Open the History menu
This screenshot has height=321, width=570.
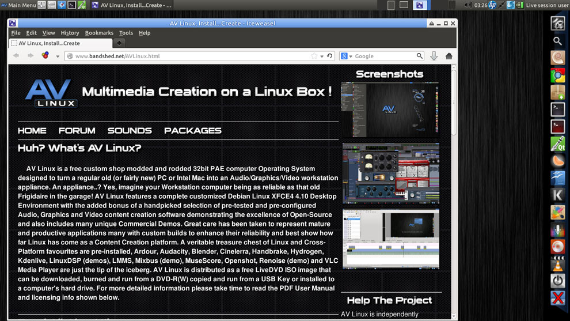[x=70, y=33]
